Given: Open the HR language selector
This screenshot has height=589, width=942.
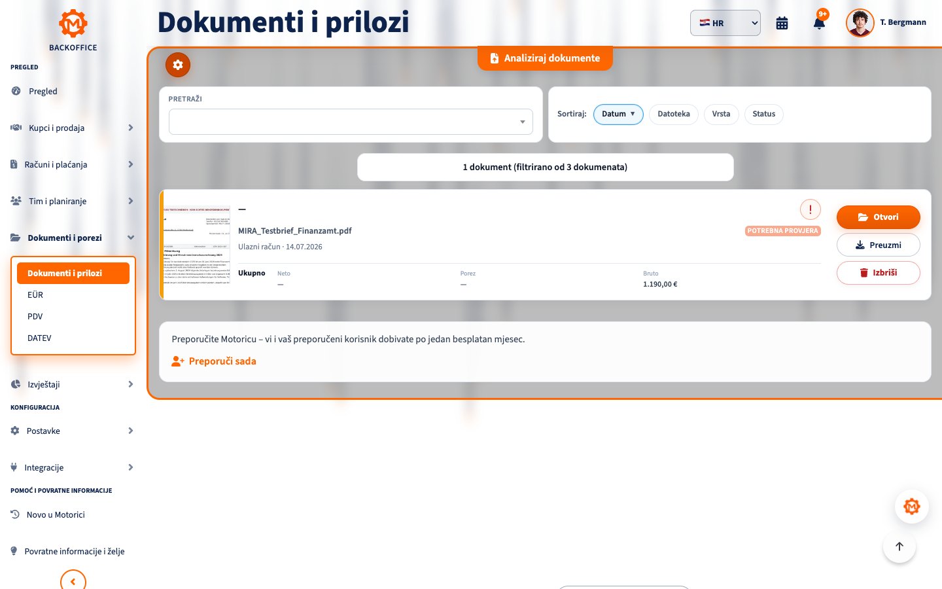Looking at the screenshot, I should pyautogui.click(x=725, y=23).
